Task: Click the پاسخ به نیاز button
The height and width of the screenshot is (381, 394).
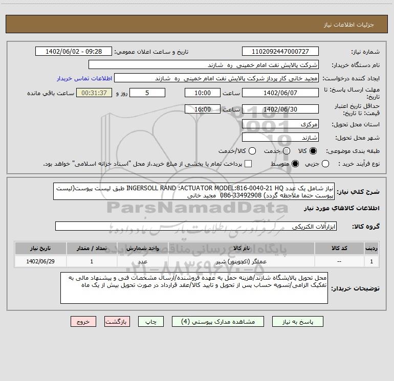Action: [x=297, y=322]
